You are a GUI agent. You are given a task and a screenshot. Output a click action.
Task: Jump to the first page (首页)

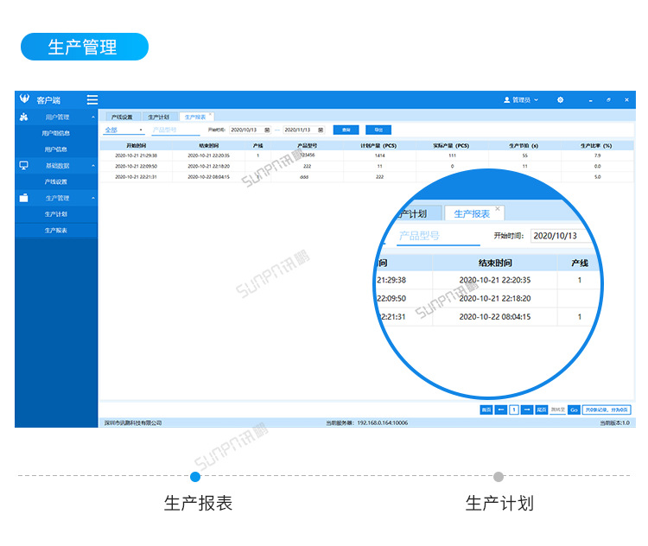click(486, 409)
